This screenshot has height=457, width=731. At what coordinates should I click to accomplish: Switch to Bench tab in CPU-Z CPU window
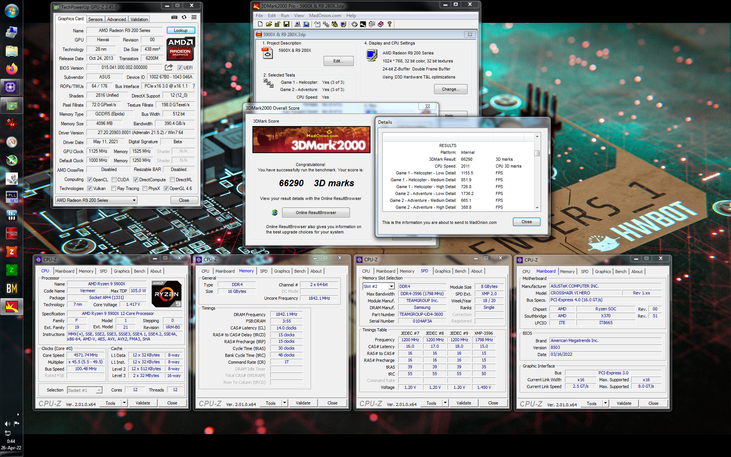tap(139, 271)
